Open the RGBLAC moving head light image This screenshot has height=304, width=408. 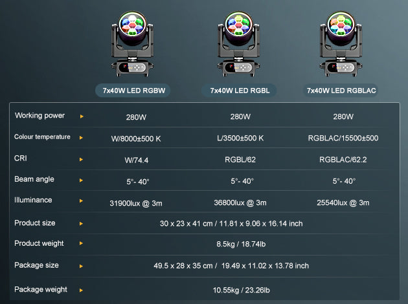[342, 45]
